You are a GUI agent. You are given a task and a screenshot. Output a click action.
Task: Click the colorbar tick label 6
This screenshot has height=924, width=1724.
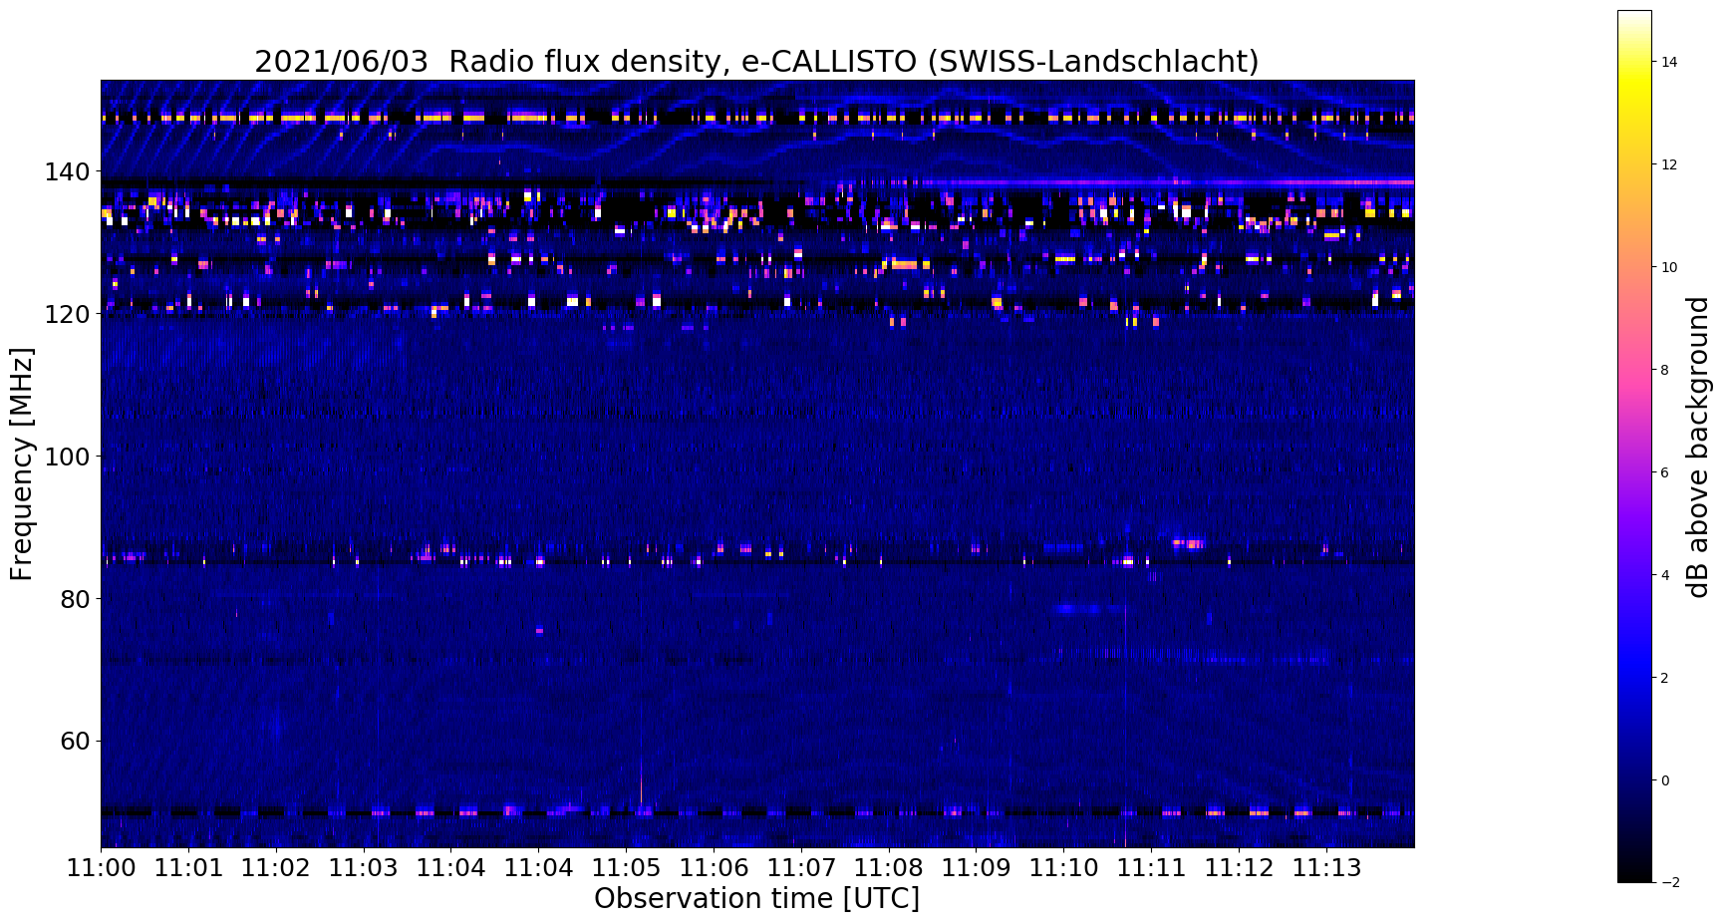1665,472
